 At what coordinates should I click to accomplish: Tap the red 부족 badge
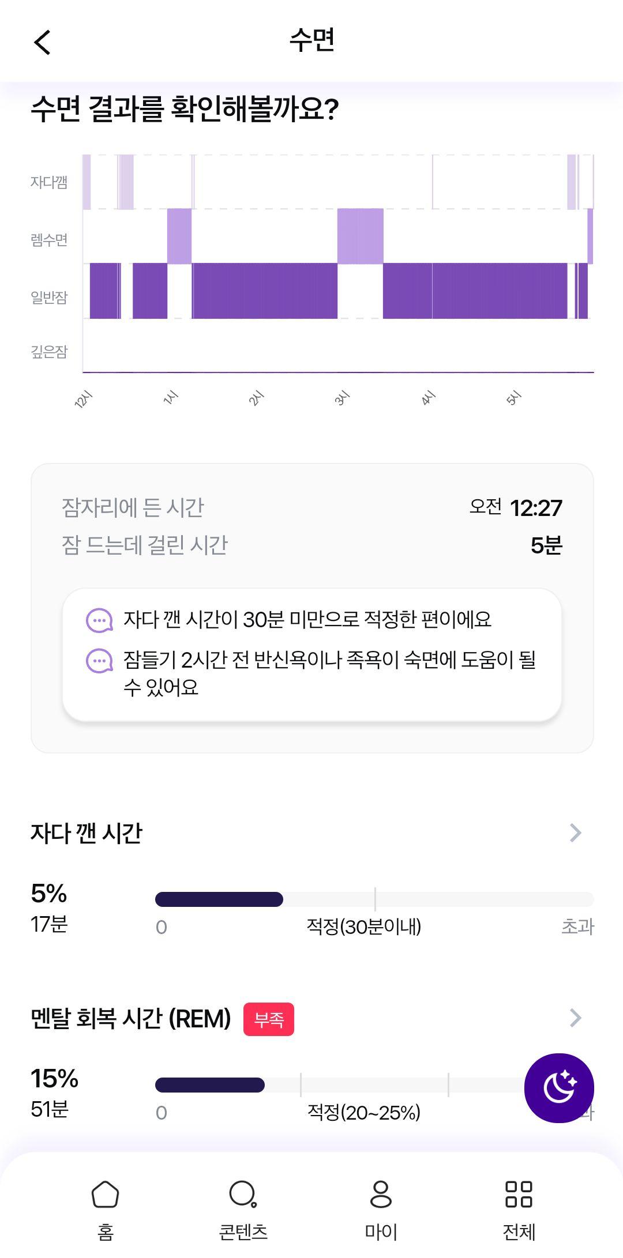point(269,1019)
